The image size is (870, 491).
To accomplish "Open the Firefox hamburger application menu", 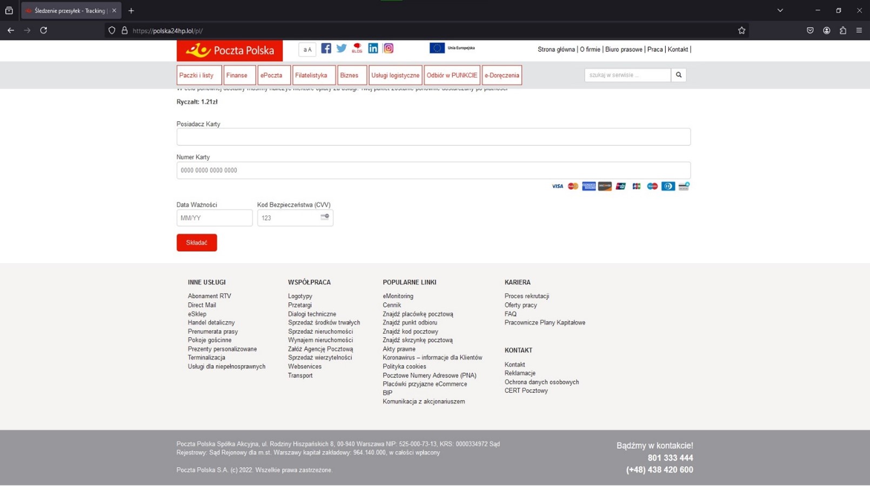I will (859, 31).
